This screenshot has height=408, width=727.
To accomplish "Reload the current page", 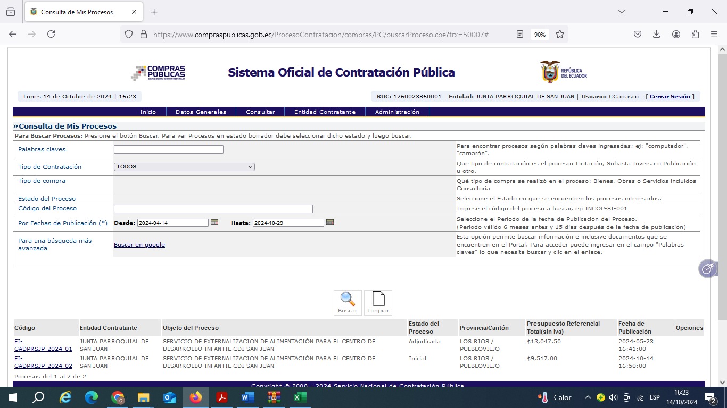I will pyautogui.click(x=51, y=34).
